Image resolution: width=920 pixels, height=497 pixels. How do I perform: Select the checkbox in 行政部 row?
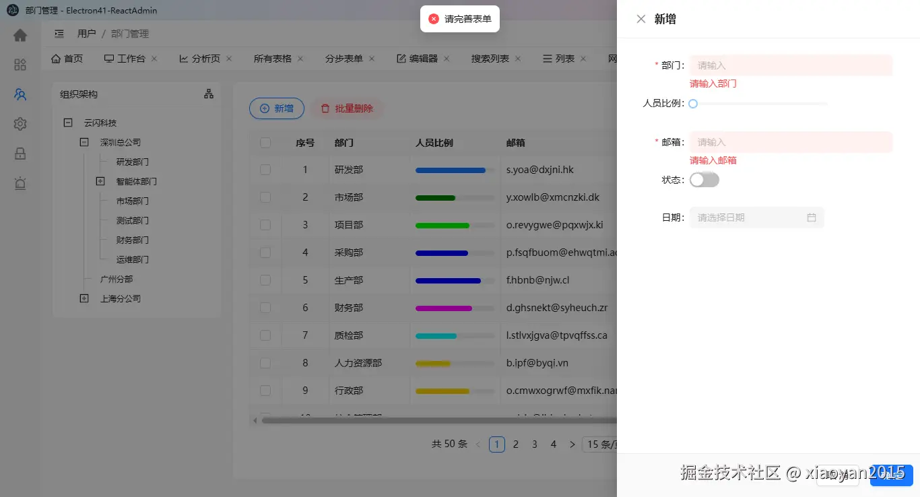click(265, 391)
